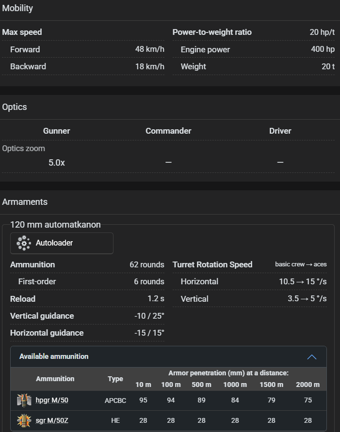Screen dimensions: 340x432
Task: Collapse the Available ammunition panel chevron
Action: (312, 357)
